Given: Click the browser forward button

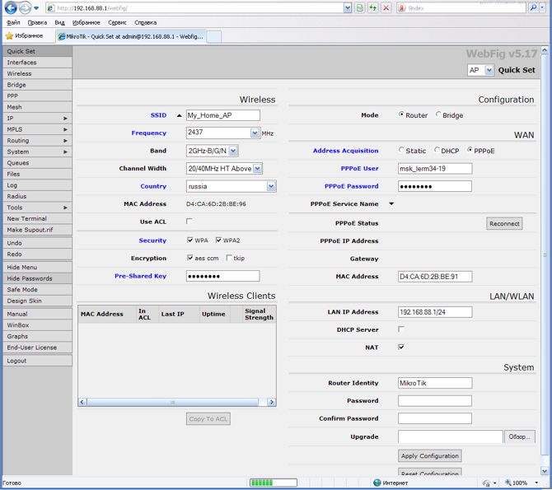Looking at the screenshot, I should [x=26, y=8].
